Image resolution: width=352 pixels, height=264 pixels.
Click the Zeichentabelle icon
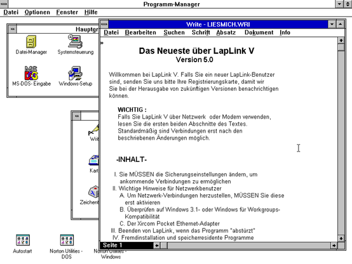click(x=94, y=192)
